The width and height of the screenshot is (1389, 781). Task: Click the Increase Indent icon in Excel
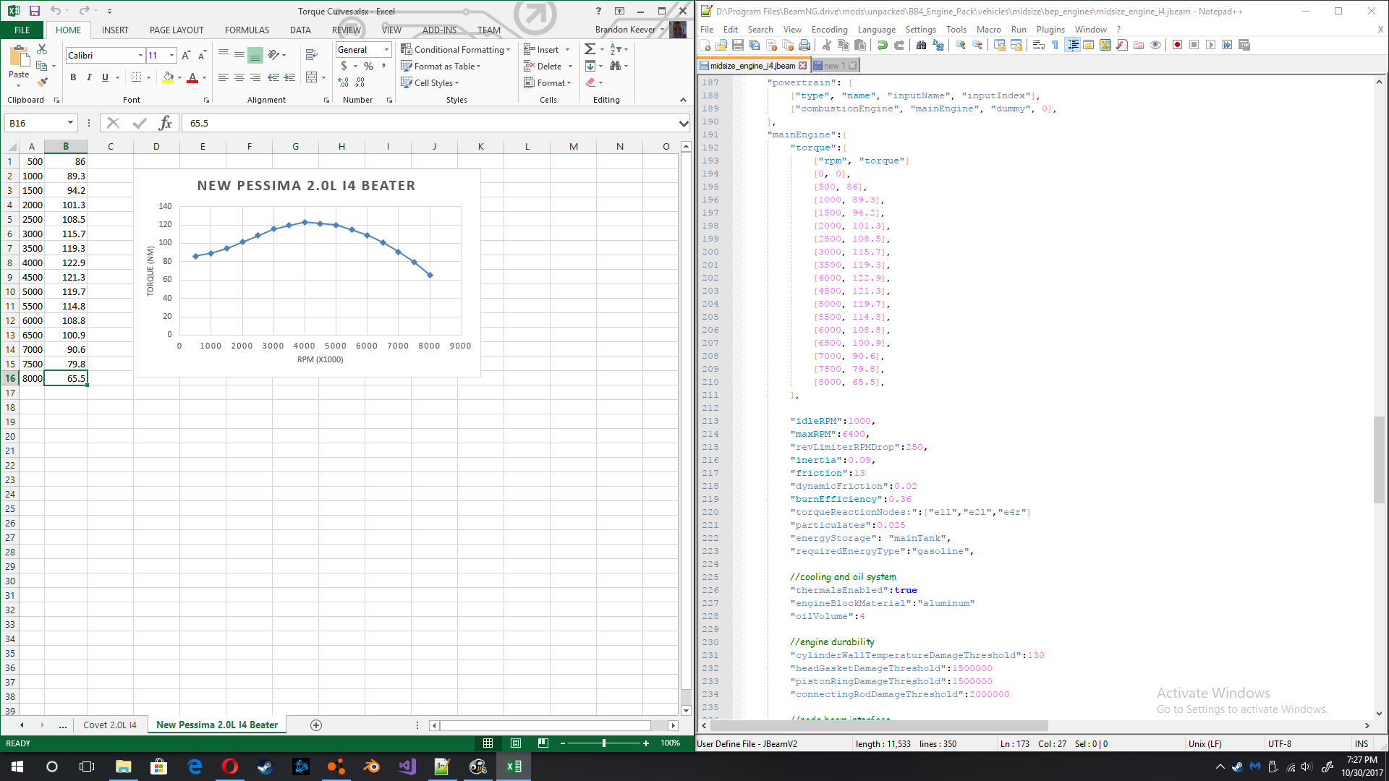click(289, 77)
